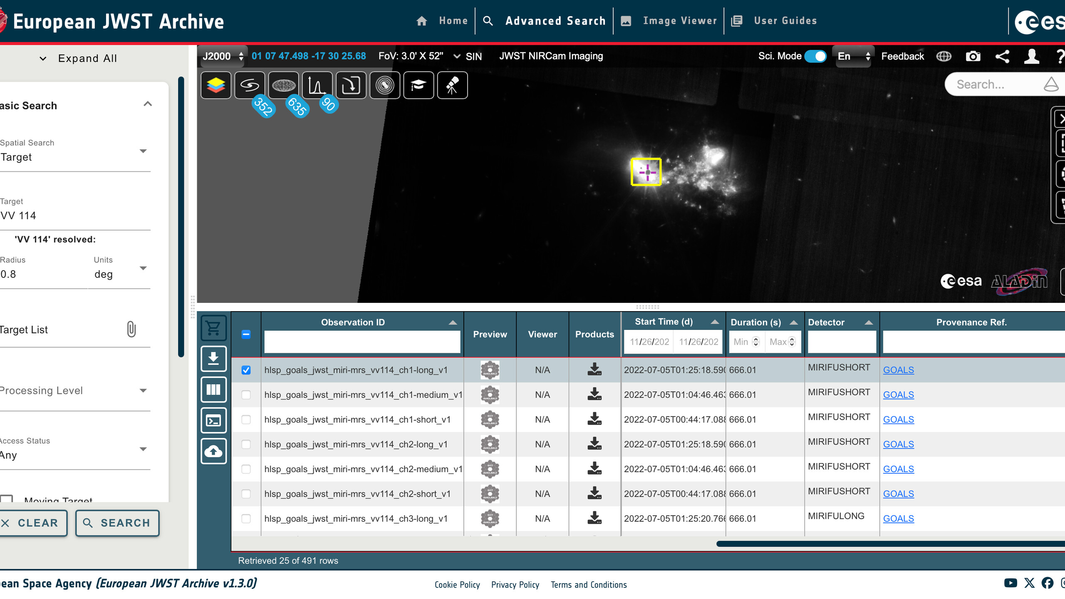Click the galaxy imaging data icon
The image size is (1065, 599).
pyautogui.click(x=250, y=85)
